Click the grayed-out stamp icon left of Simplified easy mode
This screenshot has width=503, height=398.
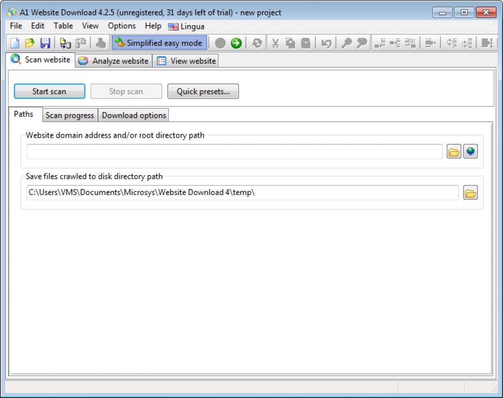101,43
